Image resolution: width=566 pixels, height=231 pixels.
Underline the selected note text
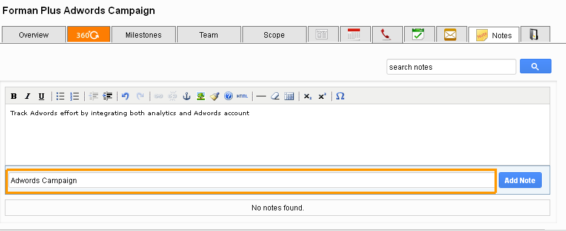(x=42, y=96)
